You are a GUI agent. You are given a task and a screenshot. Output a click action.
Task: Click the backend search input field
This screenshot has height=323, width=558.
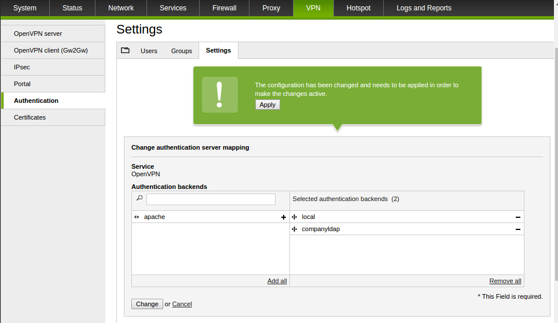click(211, 199)
